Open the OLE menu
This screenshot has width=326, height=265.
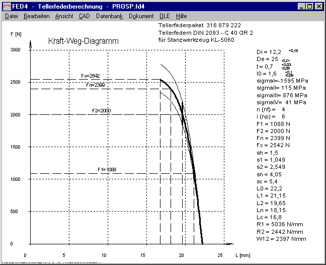[165, 16]
